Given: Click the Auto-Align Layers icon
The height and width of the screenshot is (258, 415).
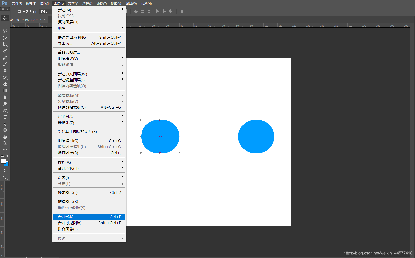Looking at the screenshot, I should tap(182, 11).
